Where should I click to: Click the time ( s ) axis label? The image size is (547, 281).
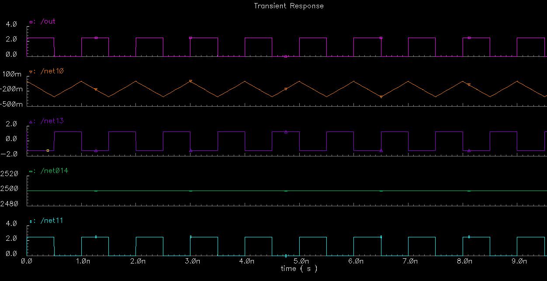pyautogui.click(x=299, y=268)
